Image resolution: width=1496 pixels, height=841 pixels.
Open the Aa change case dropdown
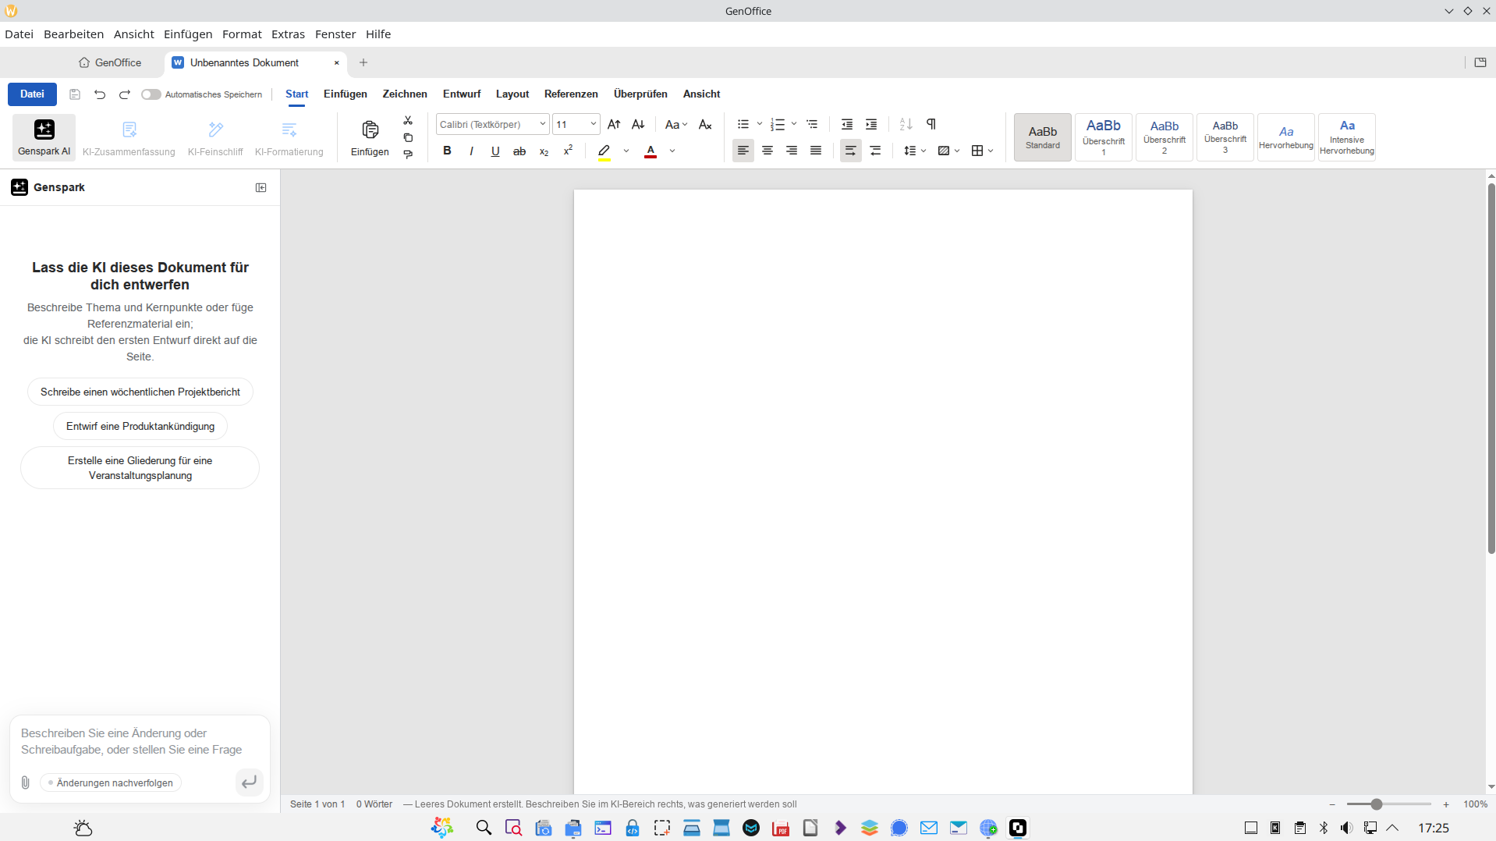676,125
